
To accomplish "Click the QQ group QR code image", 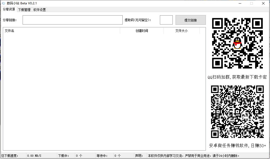I will tap(237, 43).
